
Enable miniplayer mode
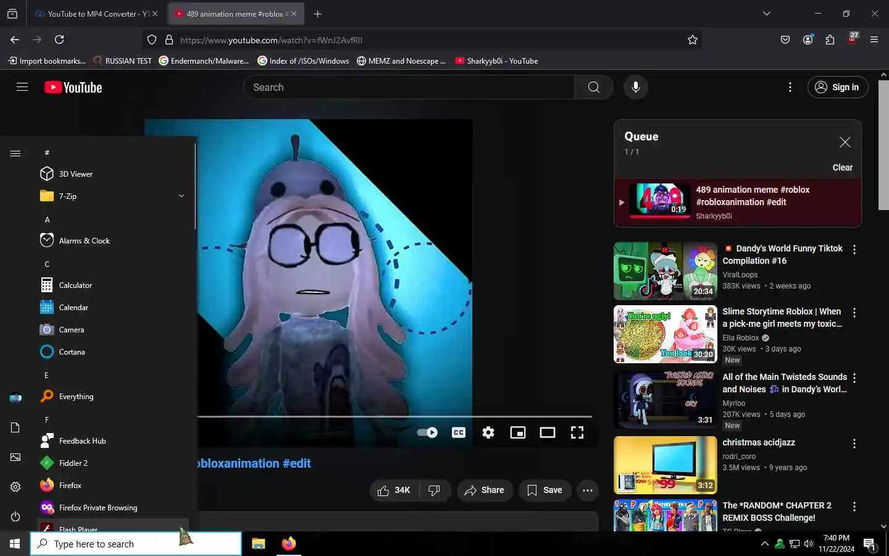point(518,432)
